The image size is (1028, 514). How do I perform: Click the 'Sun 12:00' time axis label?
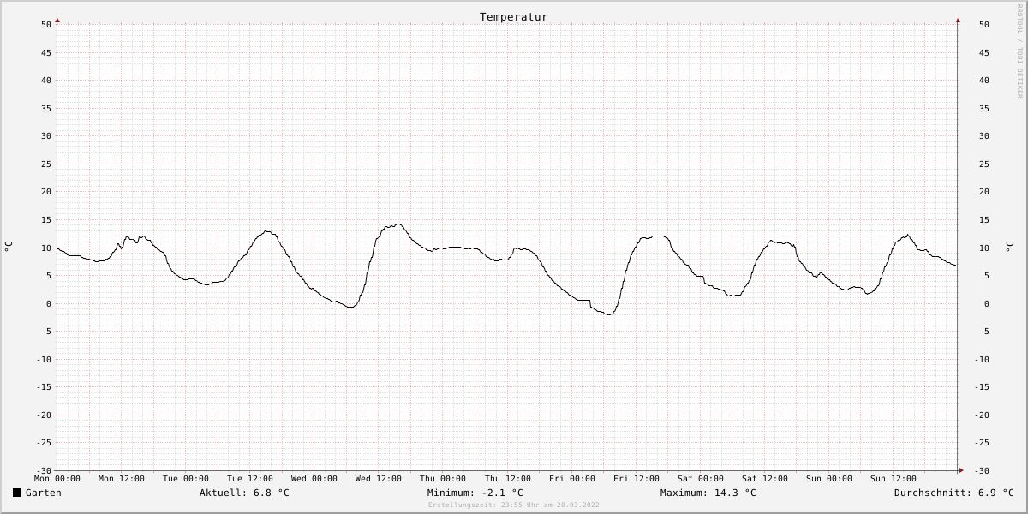894,479
